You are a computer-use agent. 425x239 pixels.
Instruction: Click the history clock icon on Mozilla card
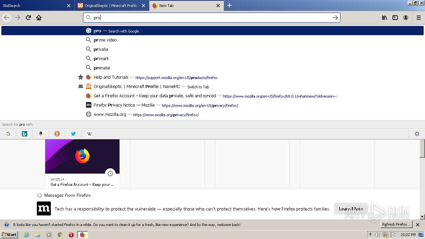[x=110, y=173]
